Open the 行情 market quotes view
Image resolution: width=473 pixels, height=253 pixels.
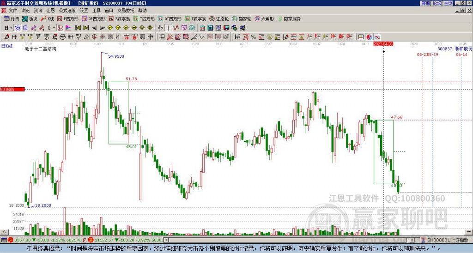[11, 18]
